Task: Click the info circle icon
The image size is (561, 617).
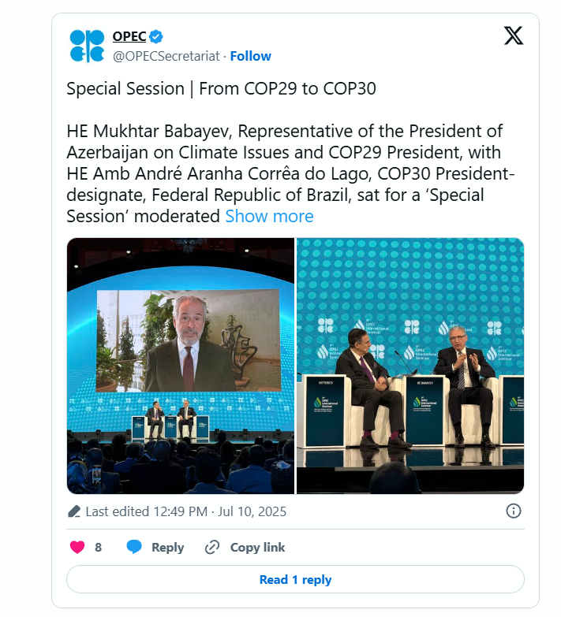Action: [513, 511]
